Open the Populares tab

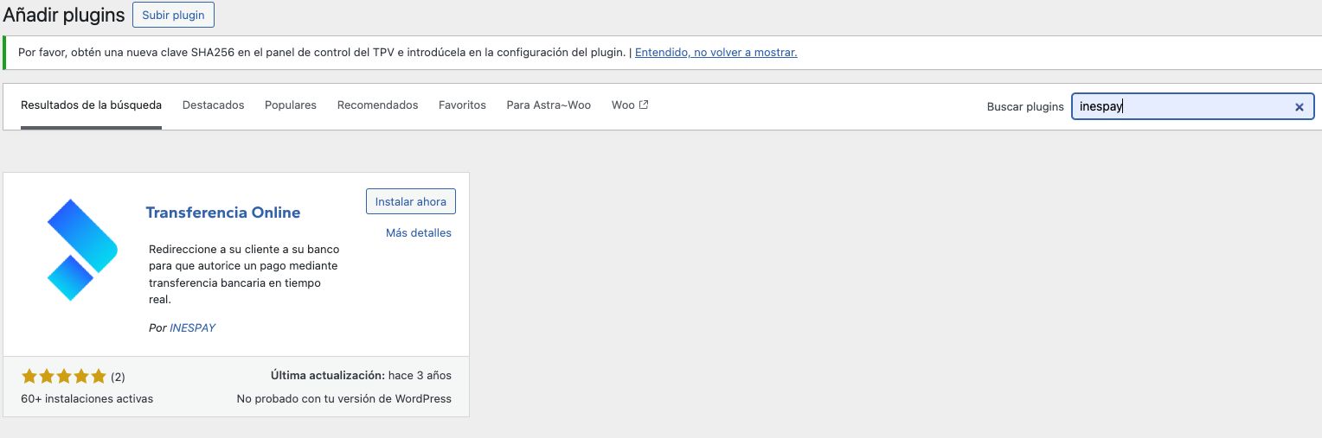291,105
